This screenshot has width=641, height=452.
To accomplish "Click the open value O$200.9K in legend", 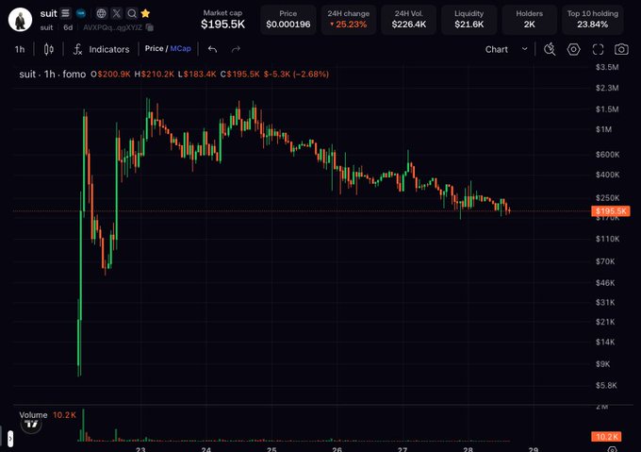I will pos(110,74).
